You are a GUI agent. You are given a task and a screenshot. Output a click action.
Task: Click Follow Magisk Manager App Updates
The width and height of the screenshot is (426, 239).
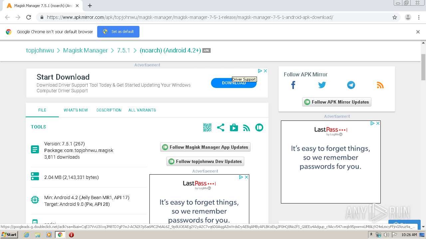[x=205, y=147]
